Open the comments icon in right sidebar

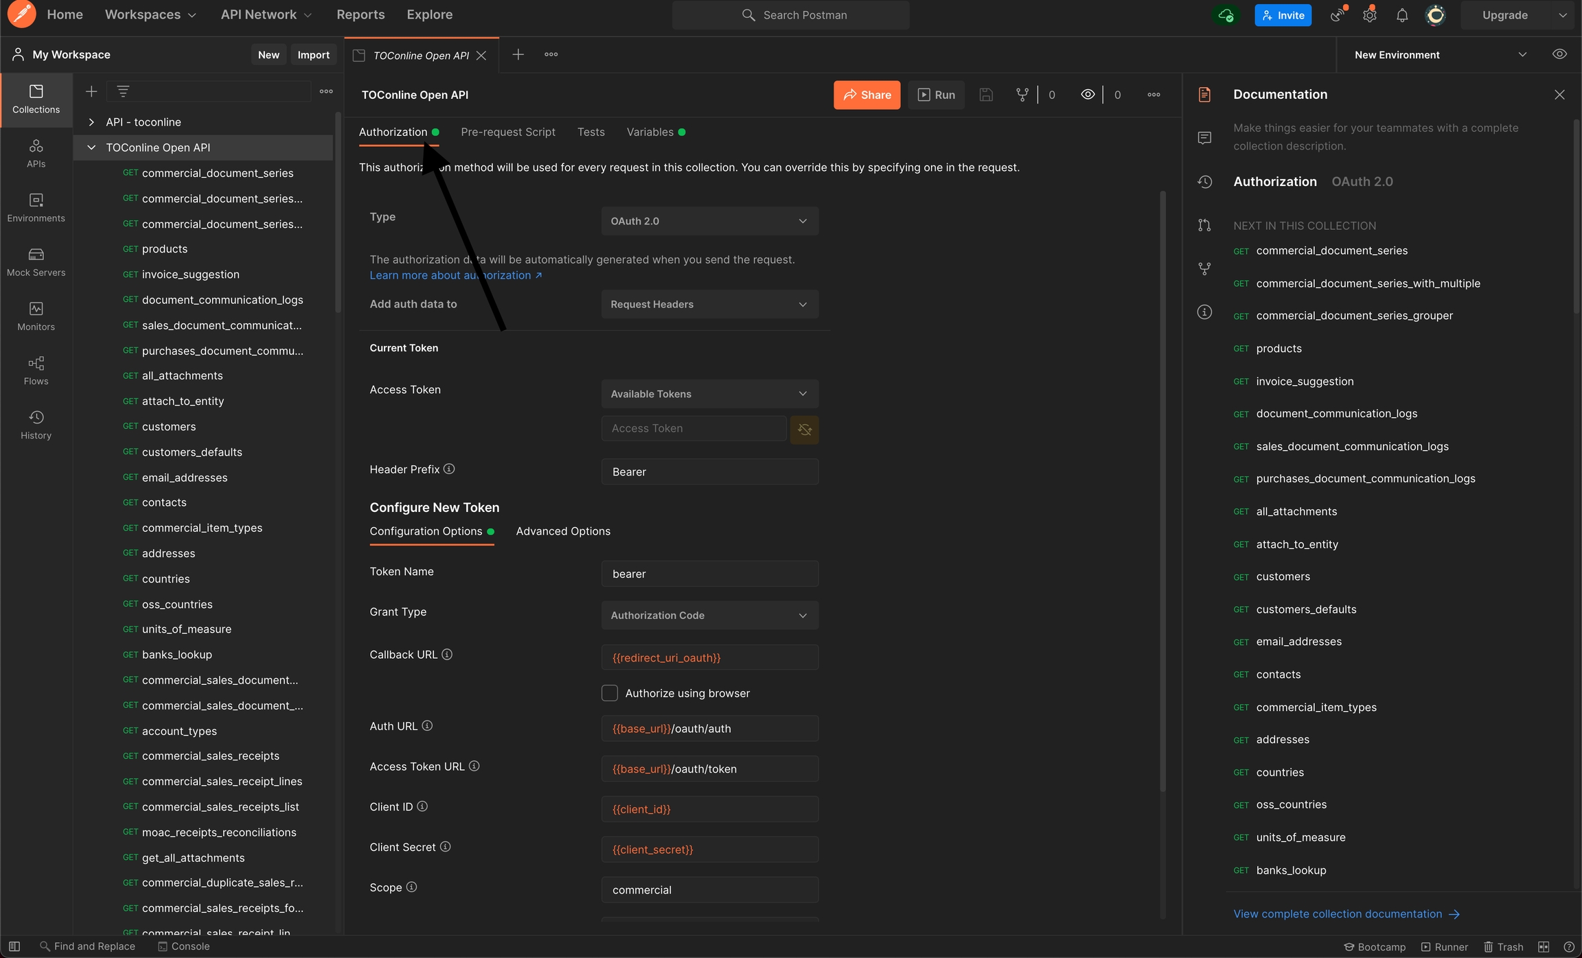[x=1204, y=138]
